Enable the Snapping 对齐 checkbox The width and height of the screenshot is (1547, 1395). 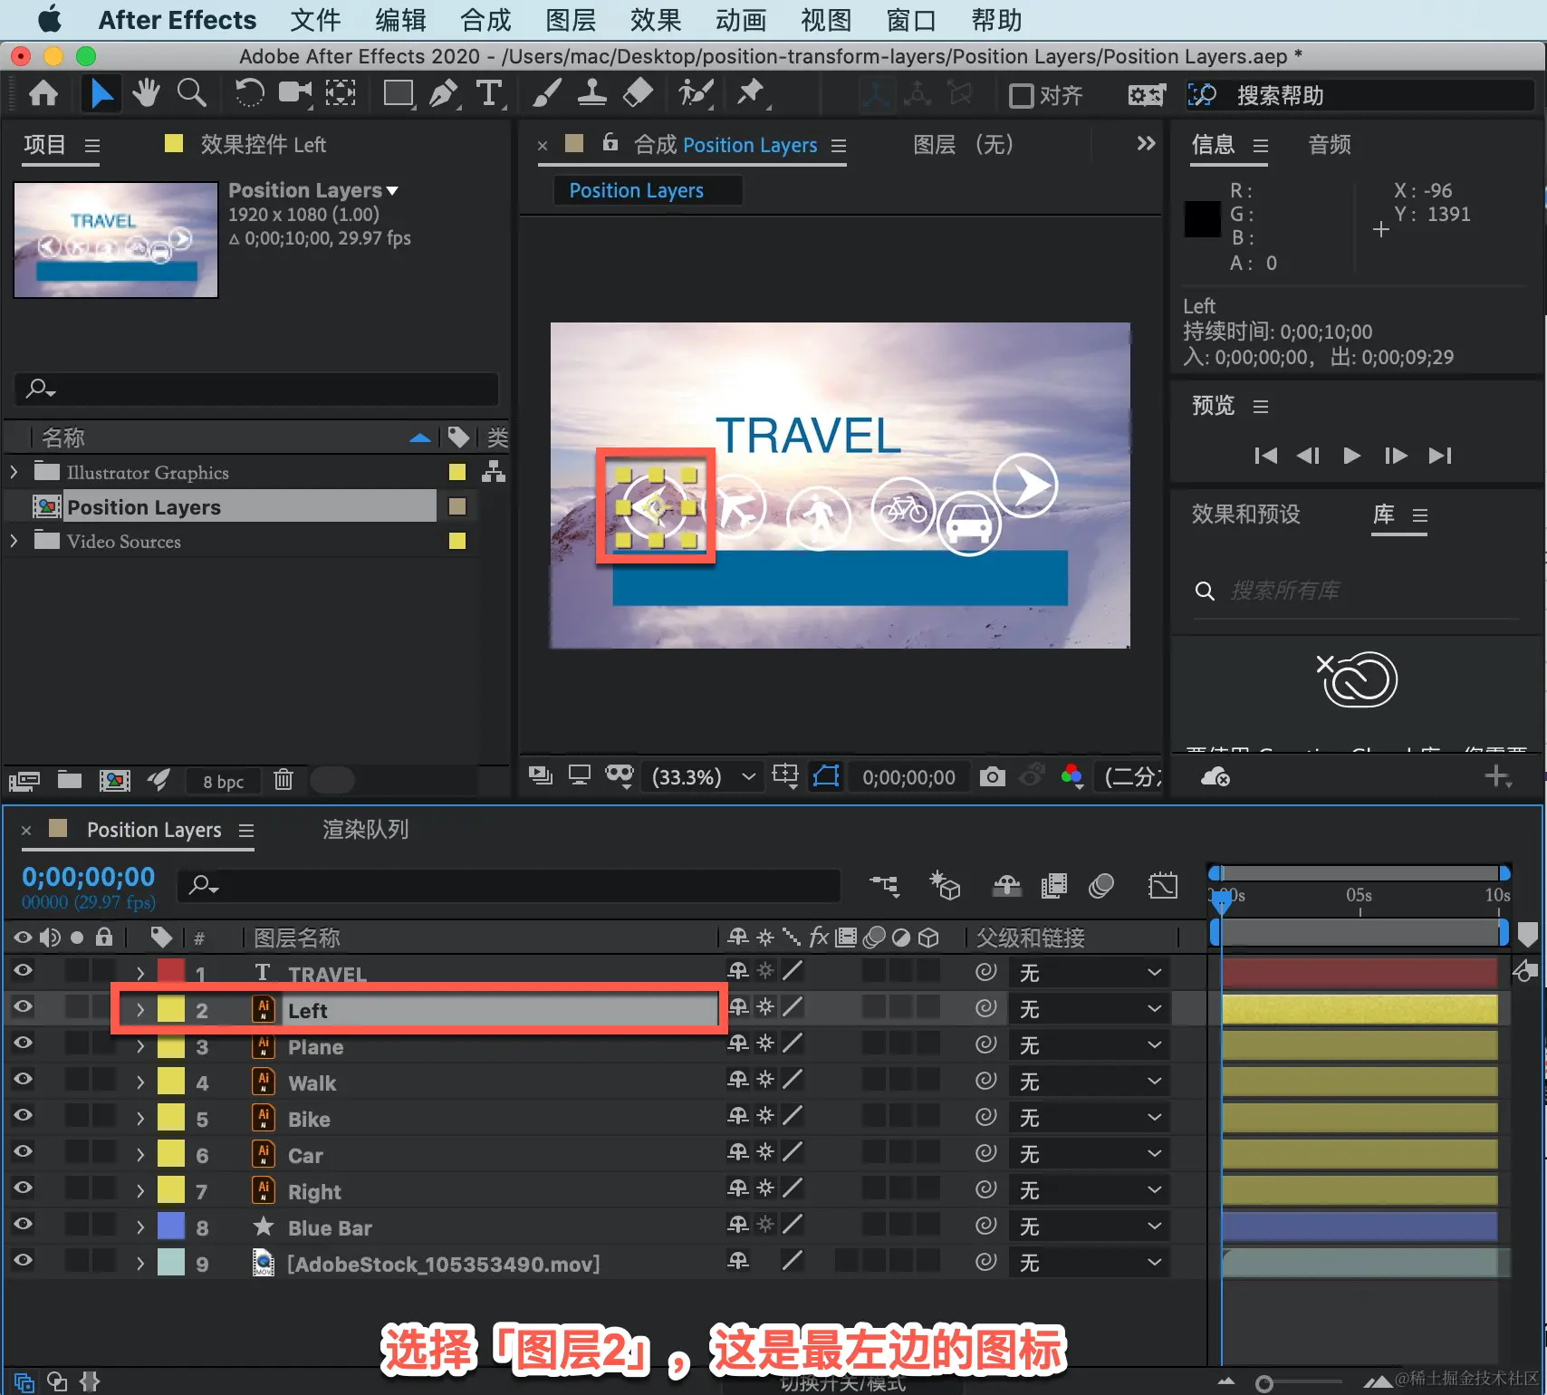[x=1022, y=95]
